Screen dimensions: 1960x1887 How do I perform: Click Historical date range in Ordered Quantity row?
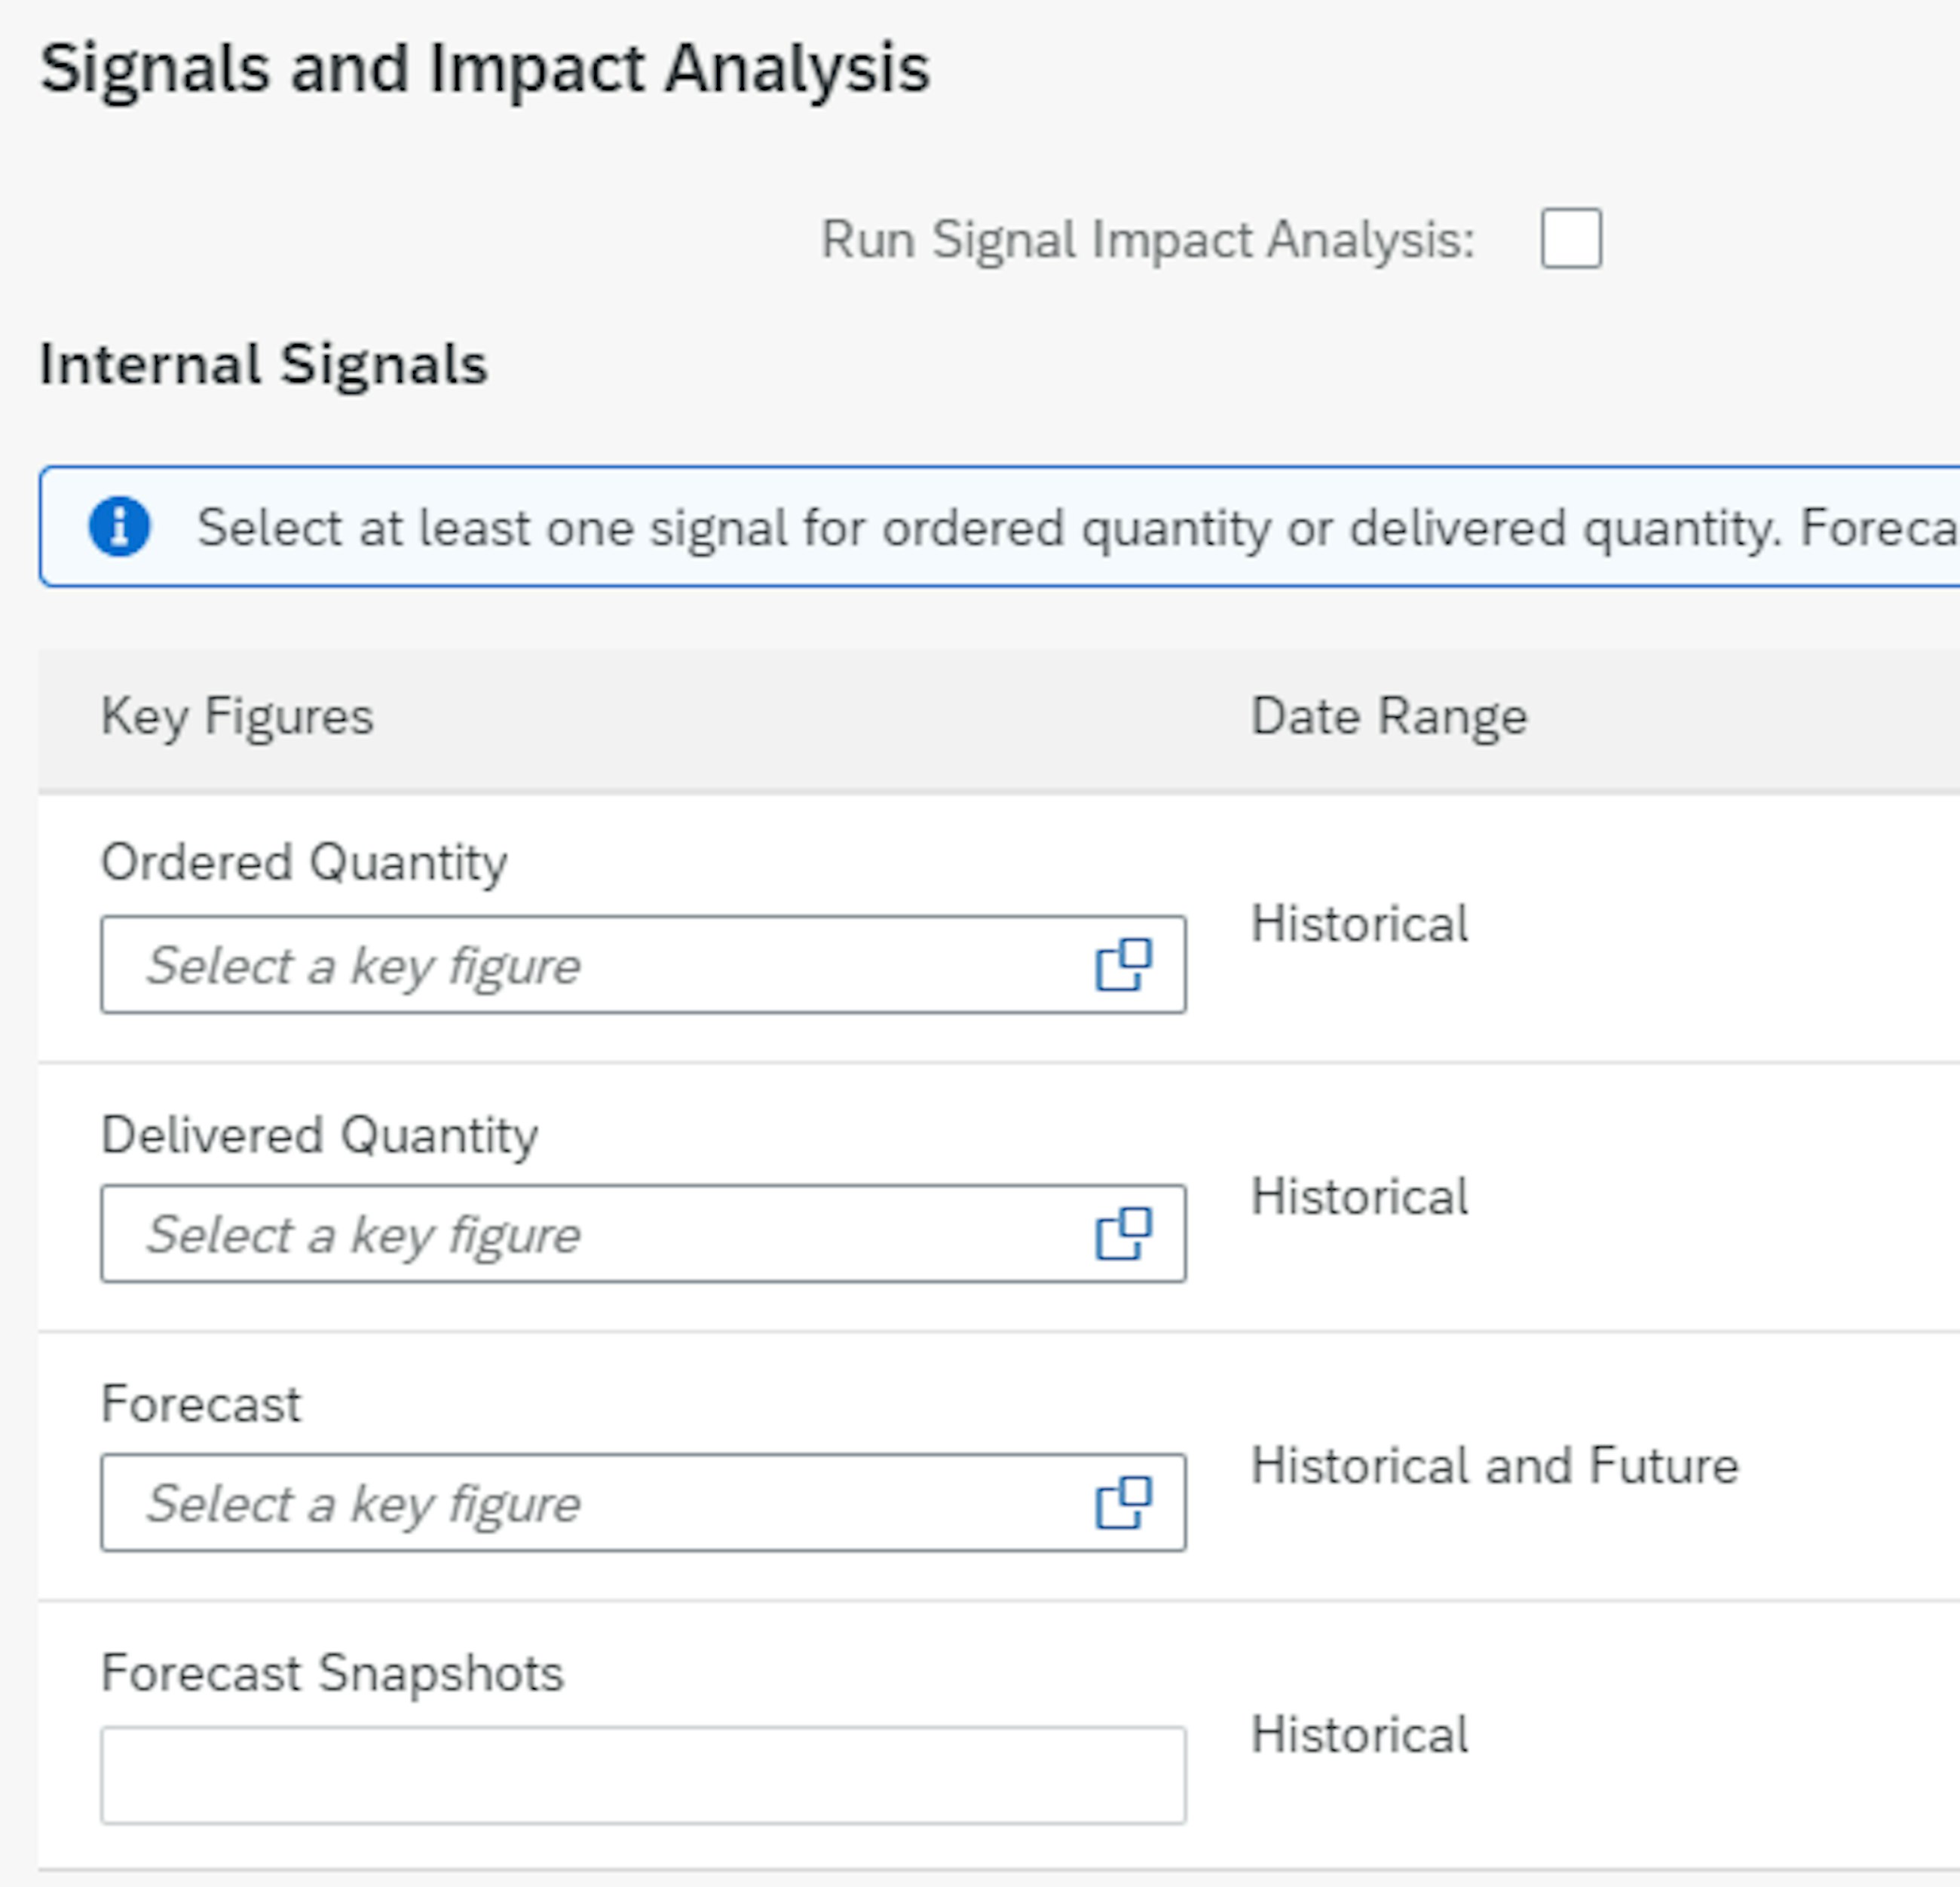tap(1359, 924)
